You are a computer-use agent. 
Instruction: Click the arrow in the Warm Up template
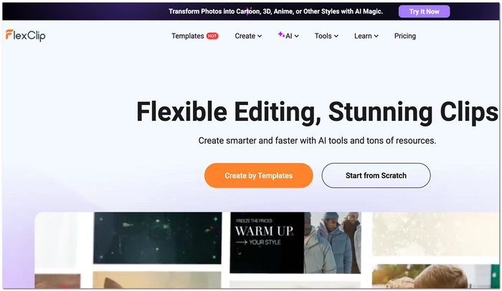[242, 242]
